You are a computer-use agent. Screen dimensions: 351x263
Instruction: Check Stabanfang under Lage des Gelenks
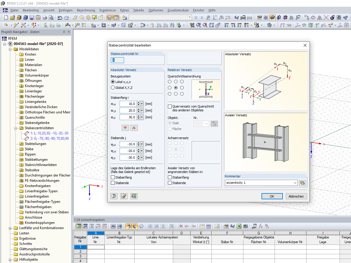113,177
